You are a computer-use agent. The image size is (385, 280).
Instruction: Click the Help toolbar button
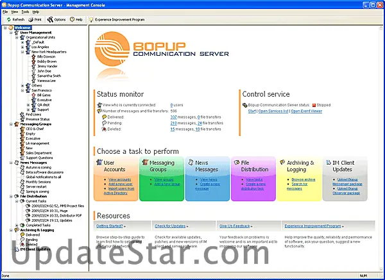[76, 19]
